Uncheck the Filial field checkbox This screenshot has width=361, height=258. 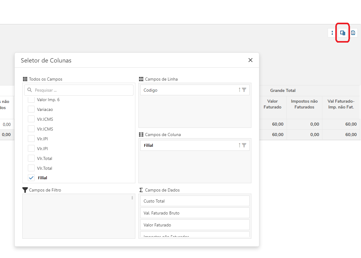tap(31, 178)
